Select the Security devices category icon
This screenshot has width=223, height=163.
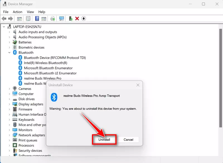(x=15, y=150)
